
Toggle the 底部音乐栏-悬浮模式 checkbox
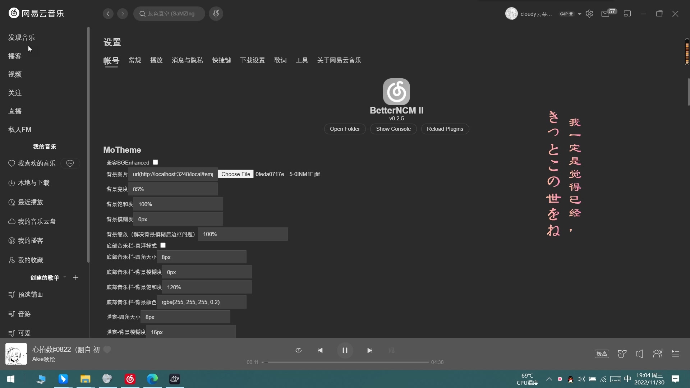163,245
